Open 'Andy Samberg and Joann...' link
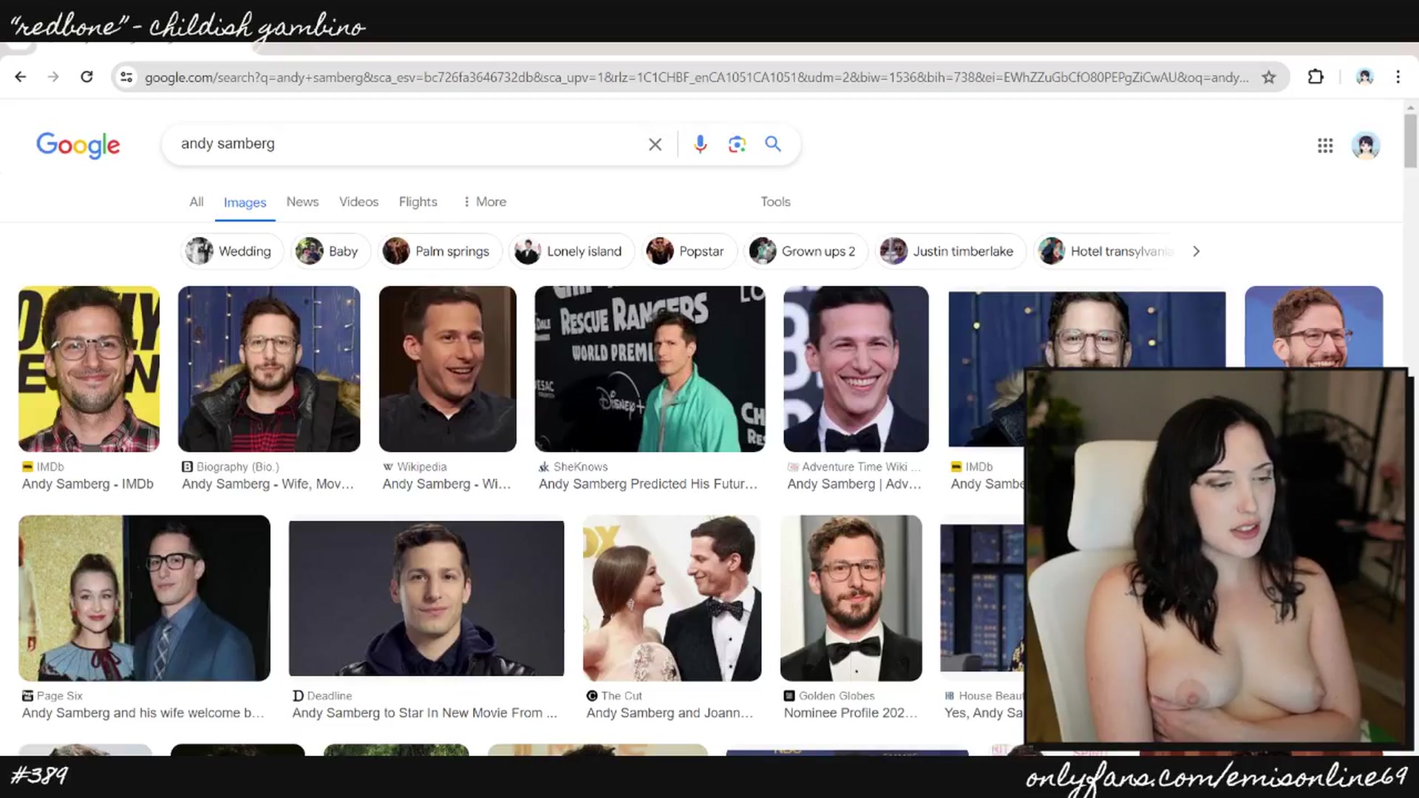 coord(670,713)
